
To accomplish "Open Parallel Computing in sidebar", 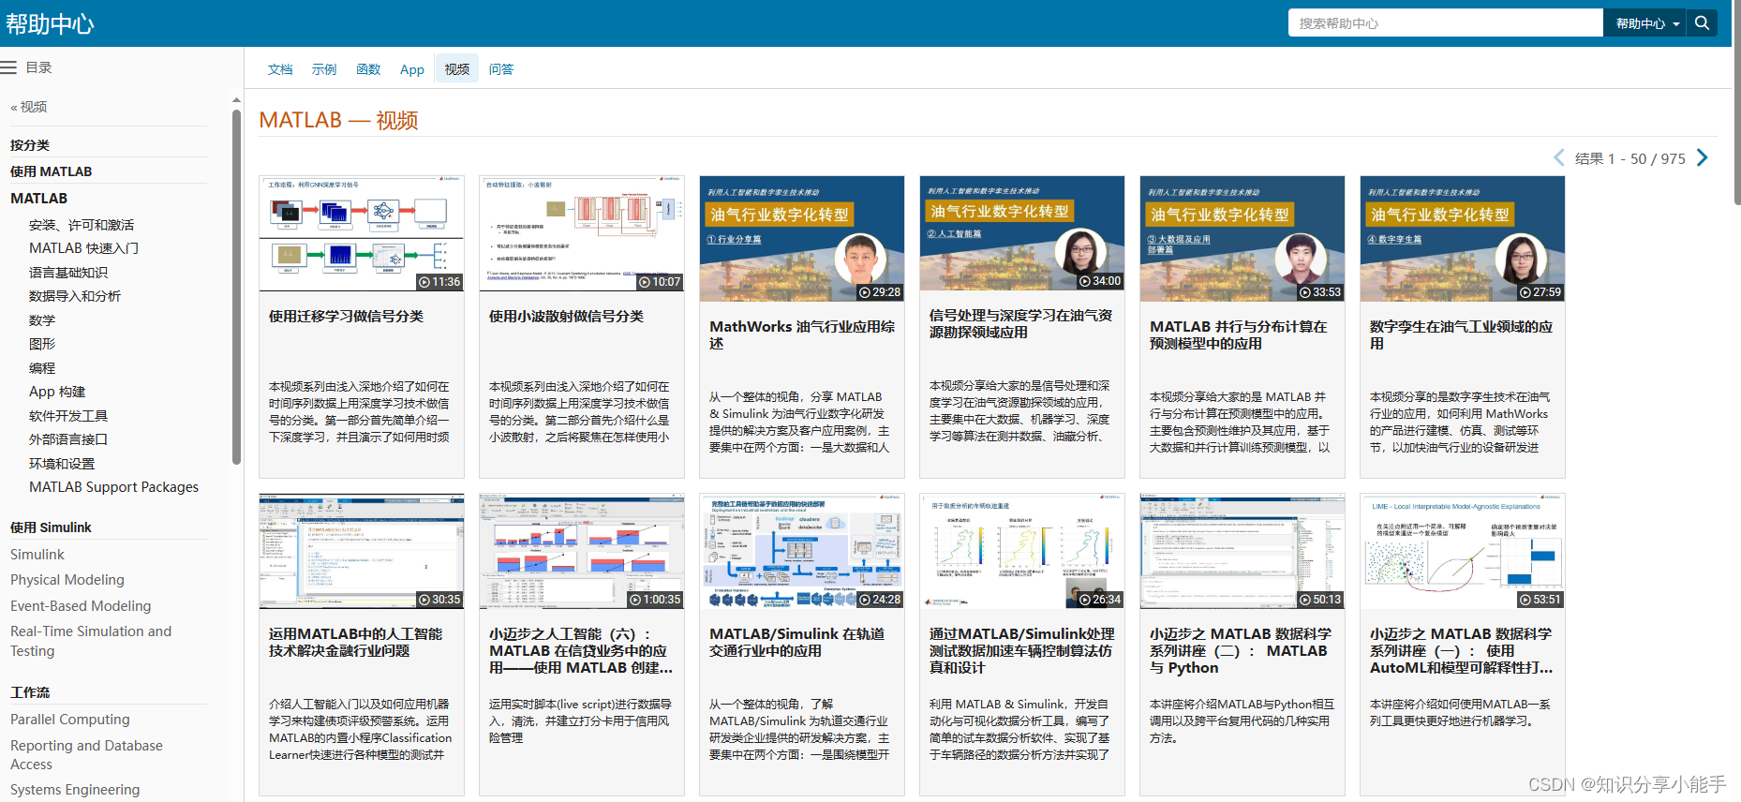I will 70,720.
